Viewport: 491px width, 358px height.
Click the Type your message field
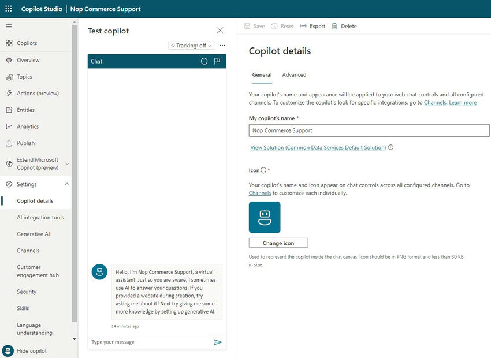click(x=150, y=342)
